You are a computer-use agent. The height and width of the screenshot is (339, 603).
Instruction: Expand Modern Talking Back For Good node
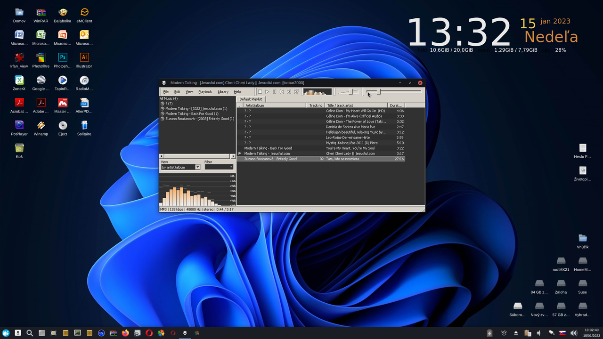click(162, 114)
